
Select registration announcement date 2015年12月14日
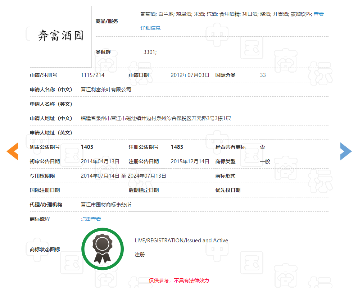tap(190, 161)
